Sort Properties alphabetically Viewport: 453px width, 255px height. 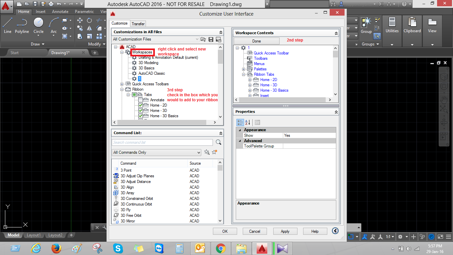tap(248, 123)
